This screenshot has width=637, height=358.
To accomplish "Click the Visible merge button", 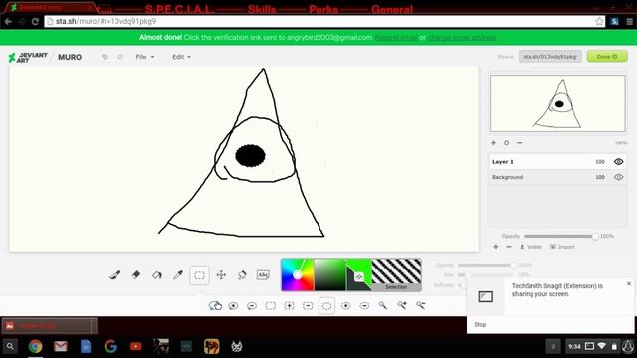I will (531, 247).
